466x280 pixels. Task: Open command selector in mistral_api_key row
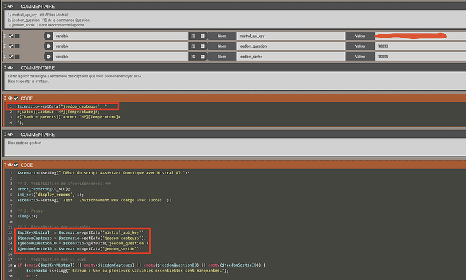[x=203, y=36]
